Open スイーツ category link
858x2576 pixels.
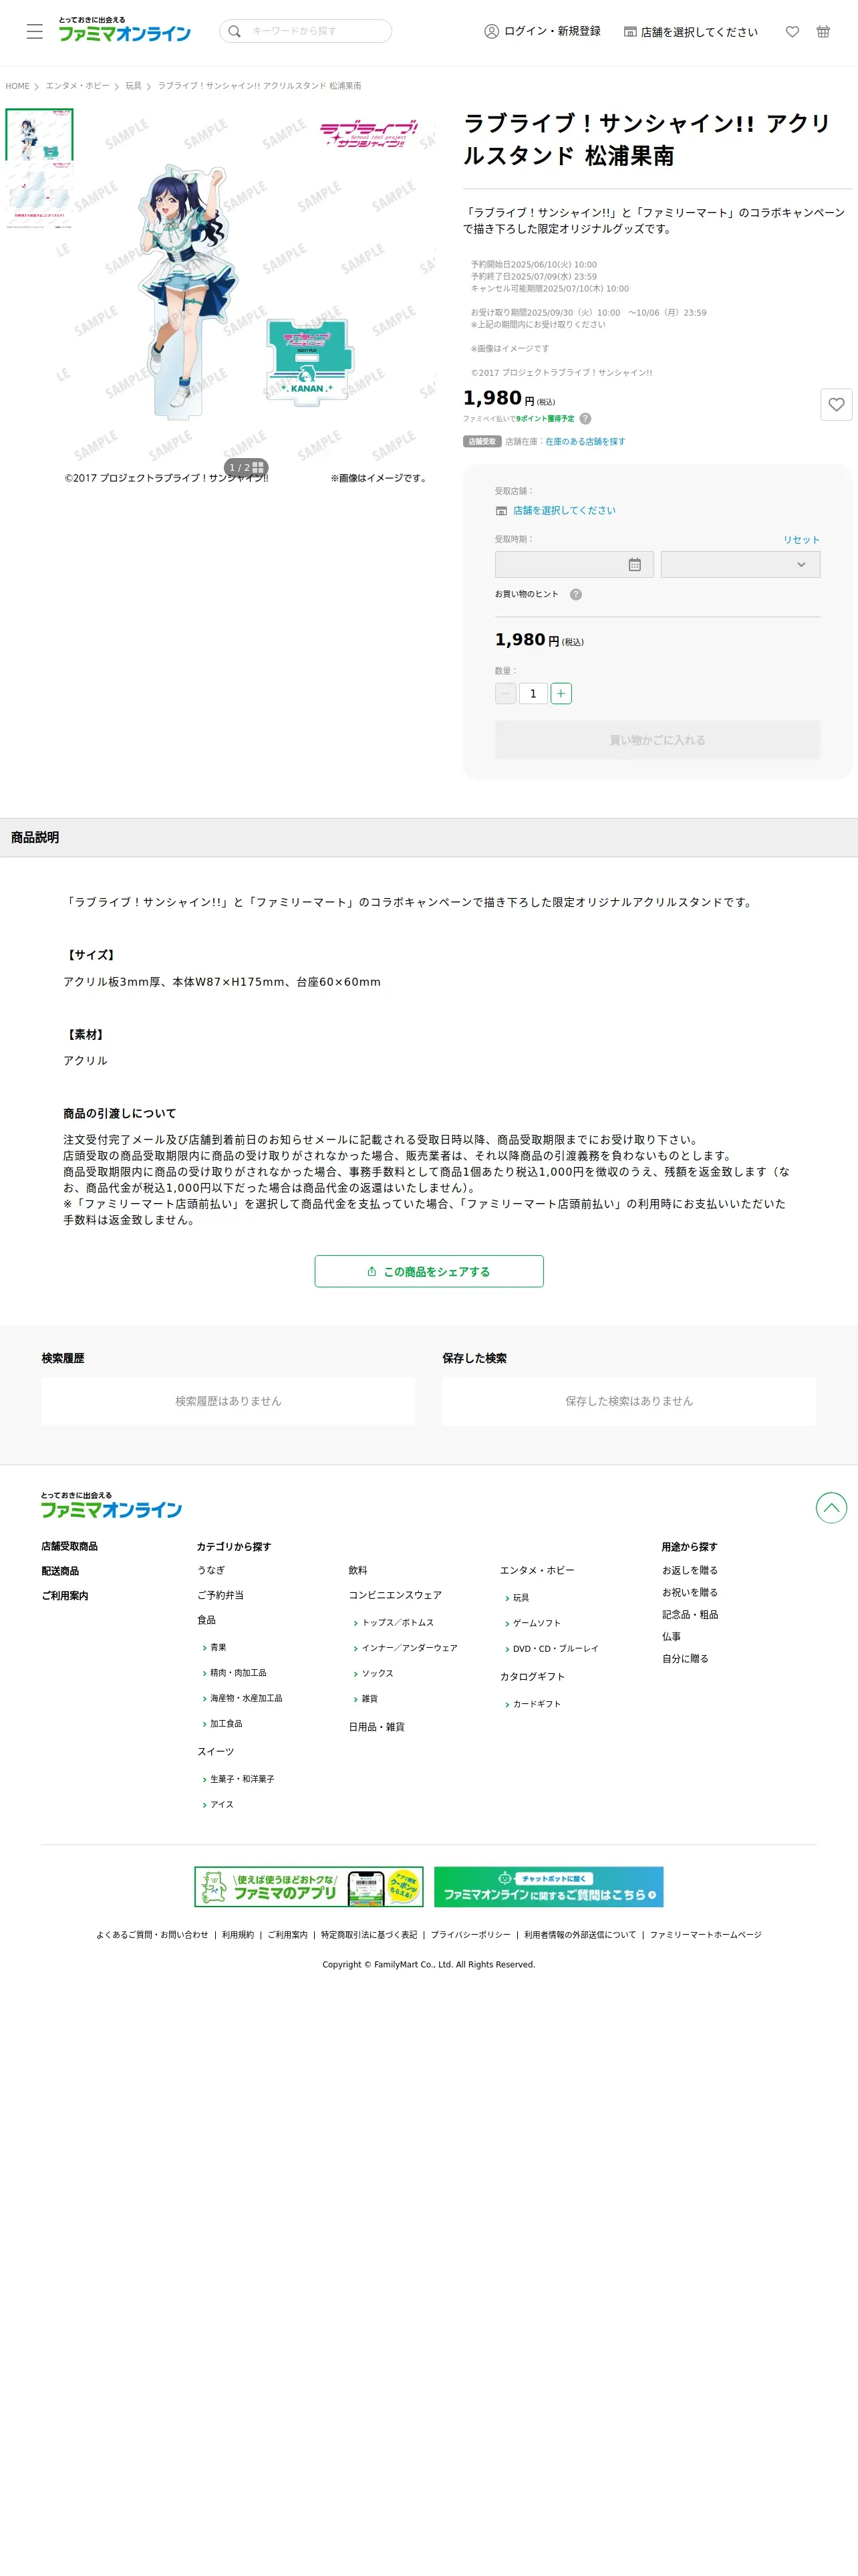[216, 1752]
